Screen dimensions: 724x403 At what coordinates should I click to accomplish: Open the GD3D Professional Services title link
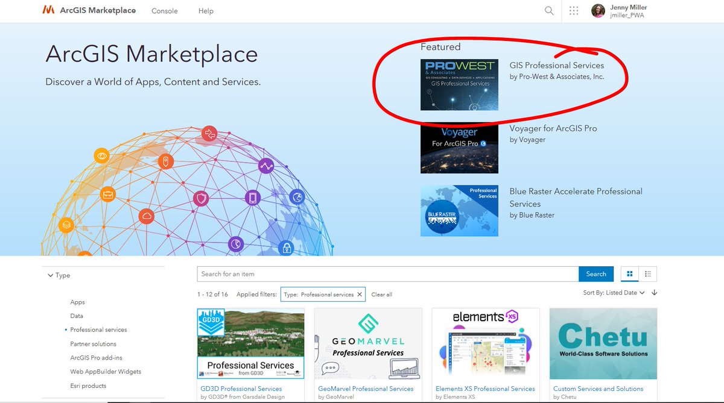pos(241,389)
